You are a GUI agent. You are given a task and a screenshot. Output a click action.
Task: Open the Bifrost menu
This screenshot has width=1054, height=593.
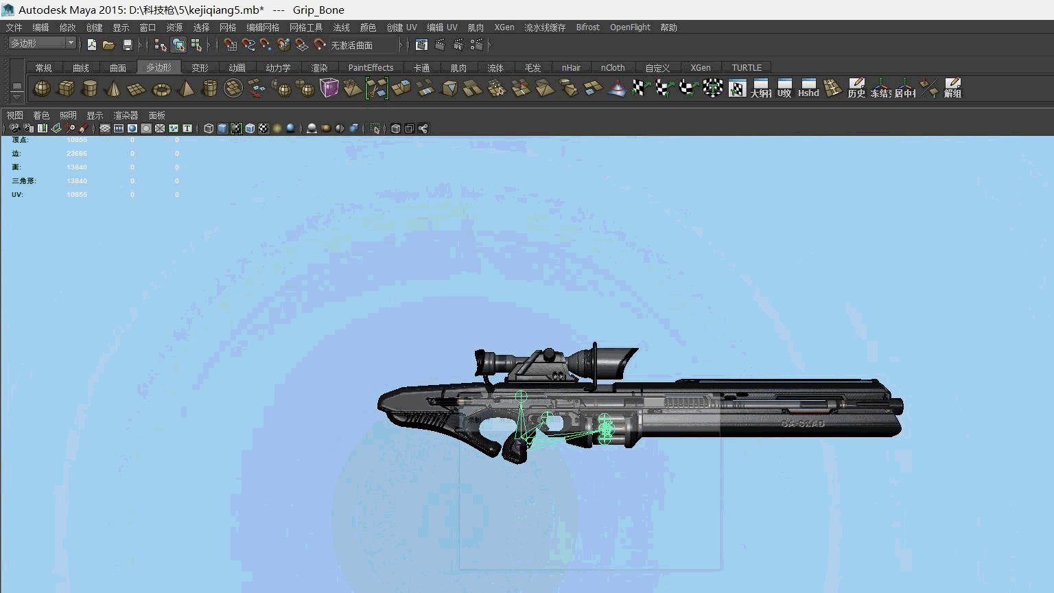click(588, 27)
